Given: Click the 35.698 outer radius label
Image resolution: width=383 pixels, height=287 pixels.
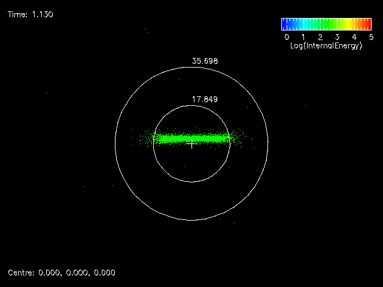Looking at the screenshot, I should 205,61.
